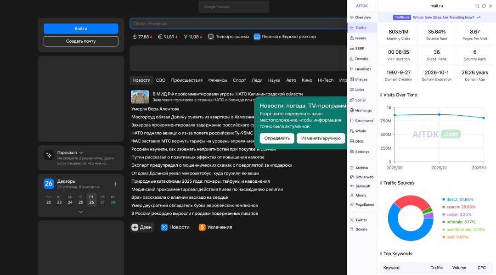
Task: Click the Hreflangs globe icon
Action: tap(352, 110)
